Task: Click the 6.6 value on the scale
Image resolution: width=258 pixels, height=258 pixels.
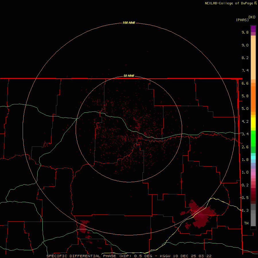Action: tap(245, 83)
